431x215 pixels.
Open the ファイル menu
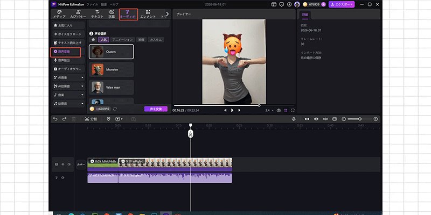point(92,4)
